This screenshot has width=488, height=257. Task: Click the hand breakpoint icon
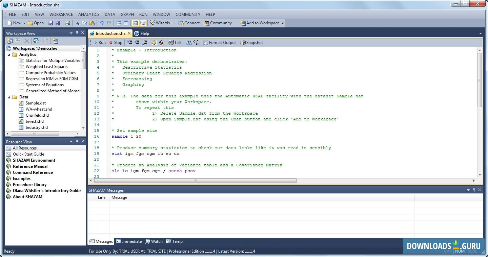[x=154, y=43]
